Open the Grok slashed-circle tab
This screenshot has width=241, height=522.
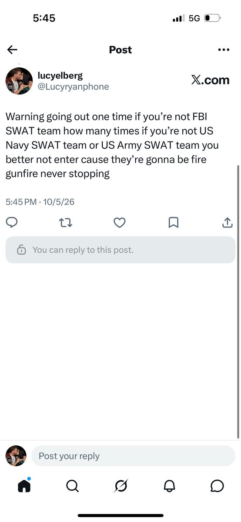click(120, 485)
